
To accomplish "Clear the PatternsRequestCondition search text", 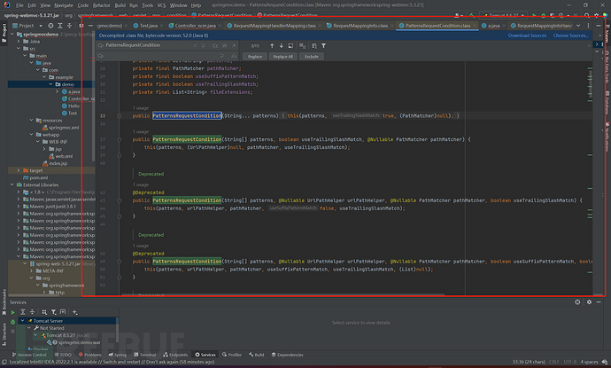I will tap(195, 45).
